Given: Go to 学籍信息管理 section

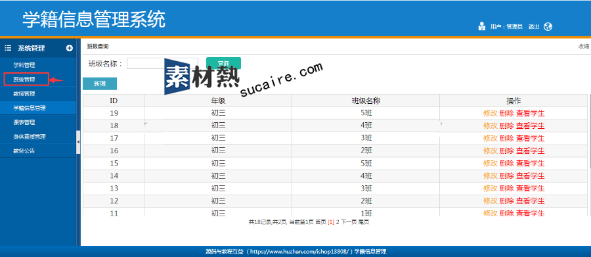Looking at the screenshot, I should 30,108.
